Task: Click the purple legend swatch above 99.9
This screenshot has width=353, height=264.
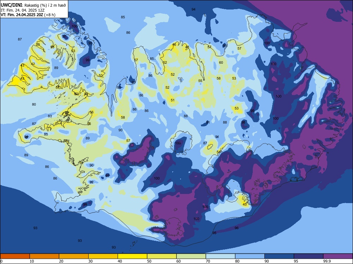Action: coord(338,256)
